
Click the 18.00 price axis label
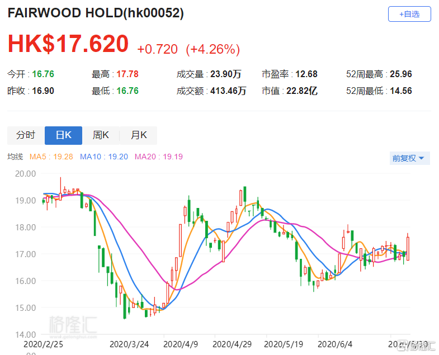[x=26, y=228]
